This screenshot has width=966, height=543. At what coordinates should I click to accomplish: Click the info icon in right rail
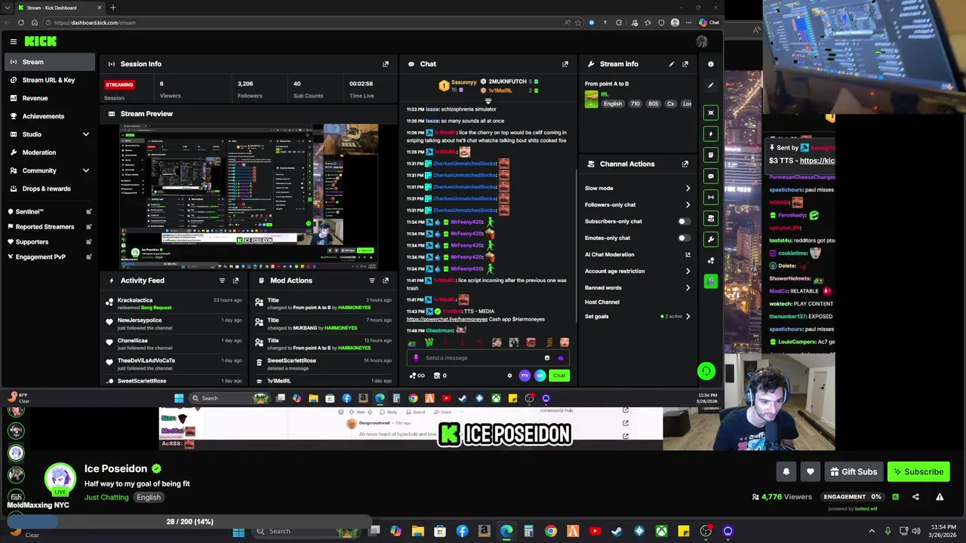[711, 64]
